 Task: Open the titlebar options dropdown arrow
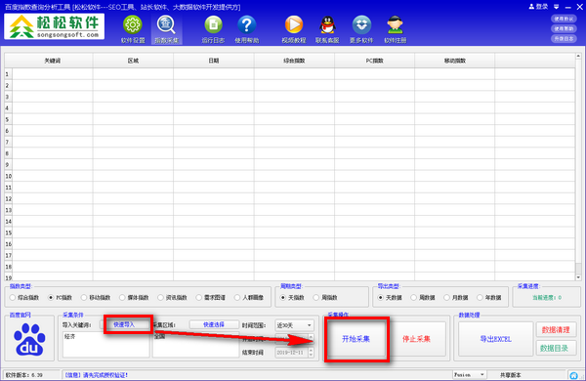(x=557, y=7)
